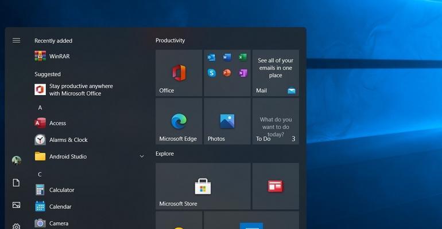The image size is (442, 229).
Task: Jump to the letter A index
Action: coord(40,108)
